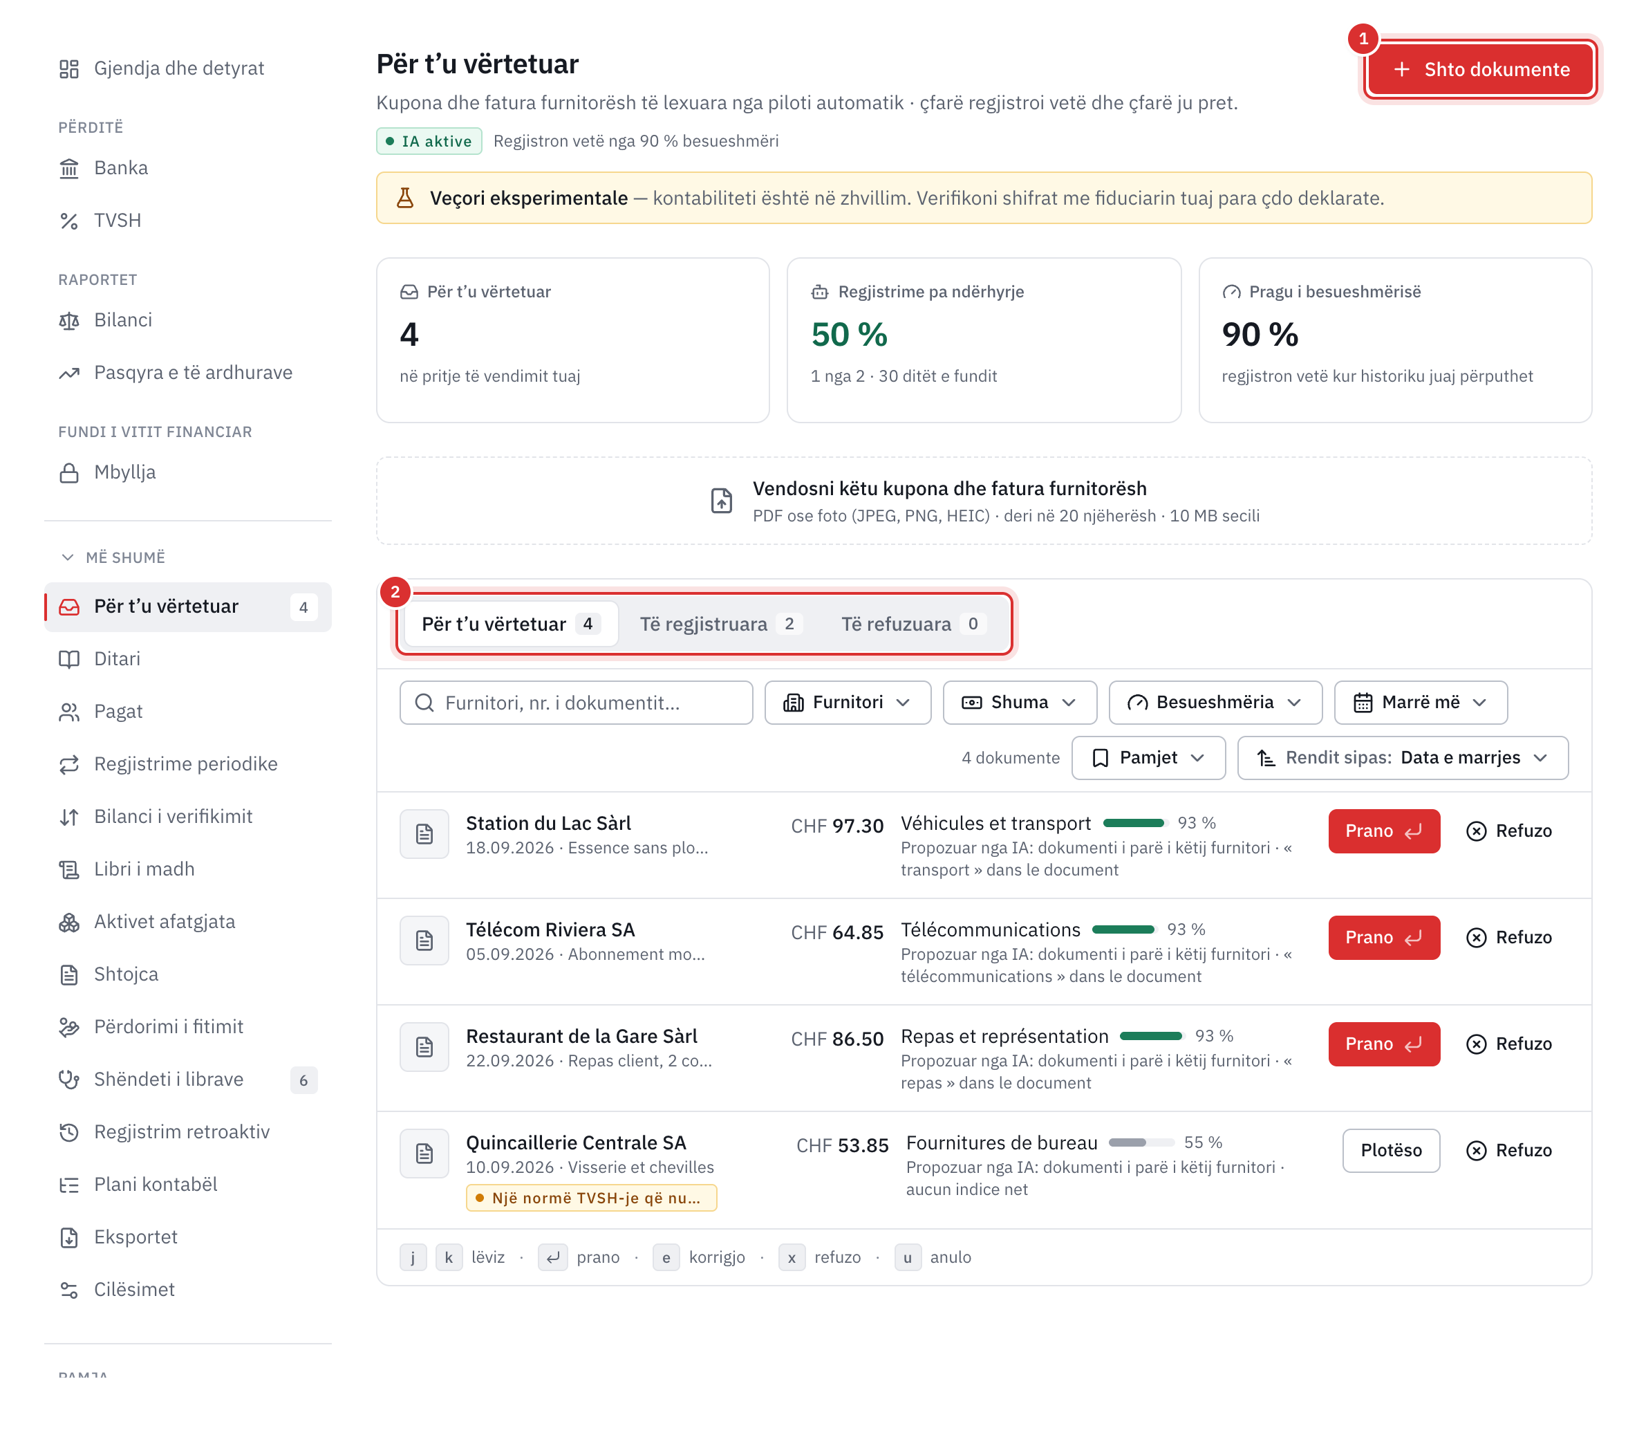Click the 55 % confidence bar
This screenshot has width=1637, height=1444.
(1141, 1143)
